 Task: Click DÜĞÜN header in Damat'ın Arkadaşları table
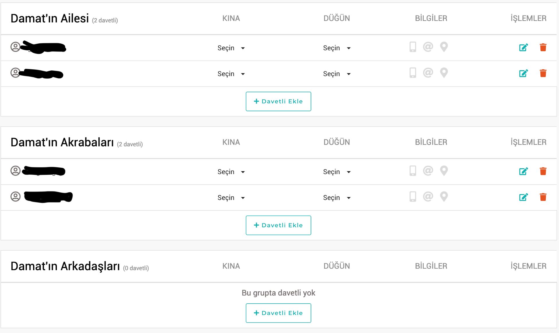(337, 266)
